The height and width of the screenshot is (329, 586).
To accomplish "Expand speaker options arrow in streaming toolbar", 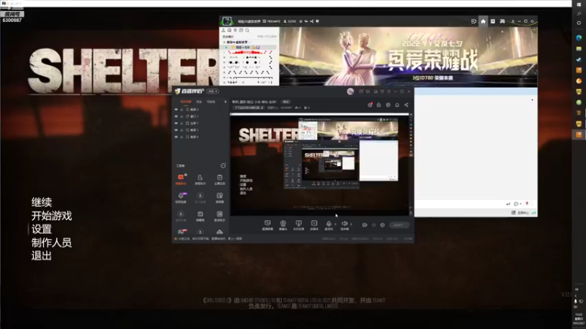I will point(351,224).
